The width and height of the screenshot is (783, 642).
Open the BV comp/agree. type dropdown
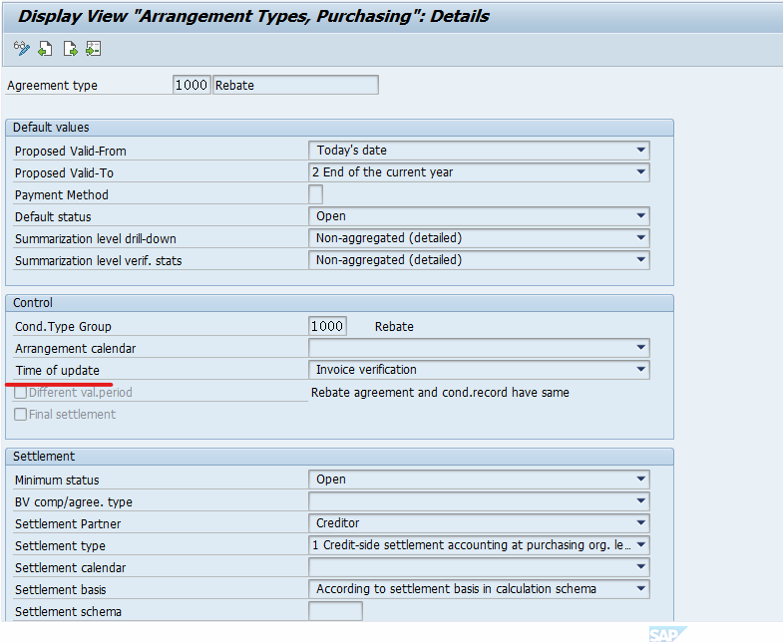click(479, 501)
